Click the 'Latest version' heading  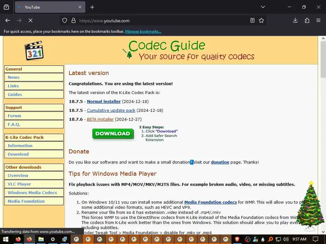[89, 73]
